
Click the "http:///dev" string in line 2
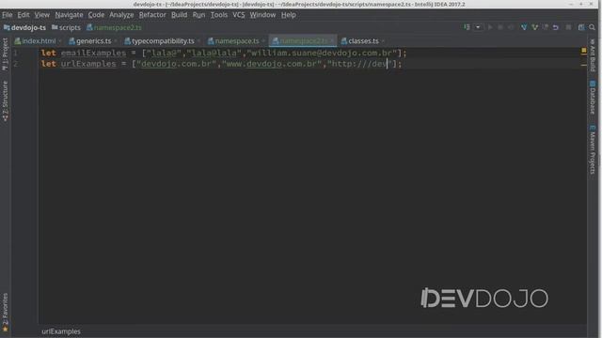click(359, 64)
